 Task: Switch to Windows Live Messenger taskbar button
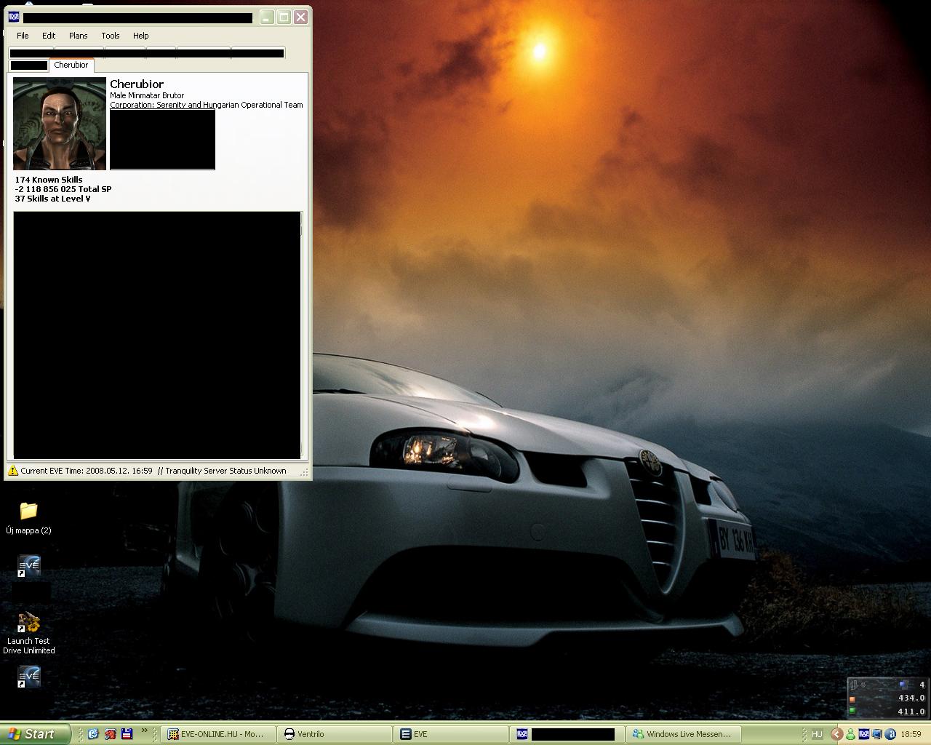point(684,734)
